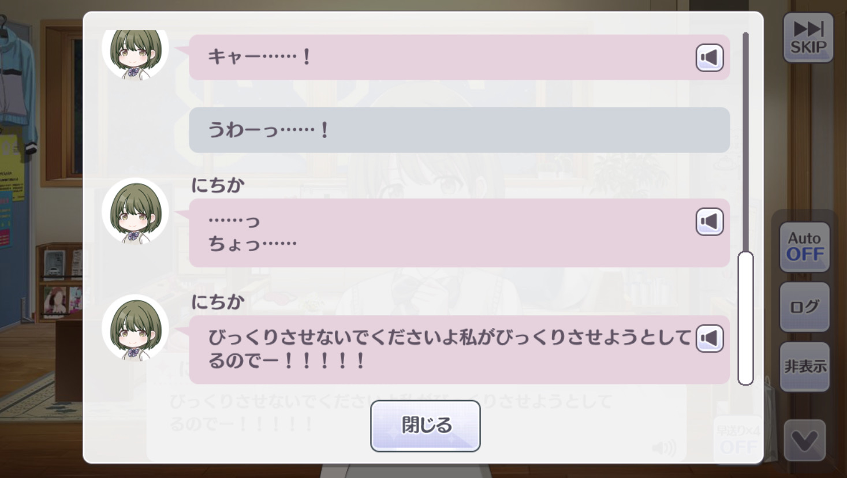The width and height of the screenshot is (847, 478).
Task: Click the にちか name label above ちょっ bubble
Action: (218, 185)
